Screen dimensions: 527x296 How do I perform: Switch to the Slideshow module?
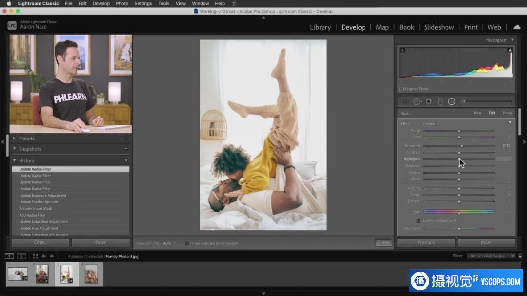click(439, 27)
